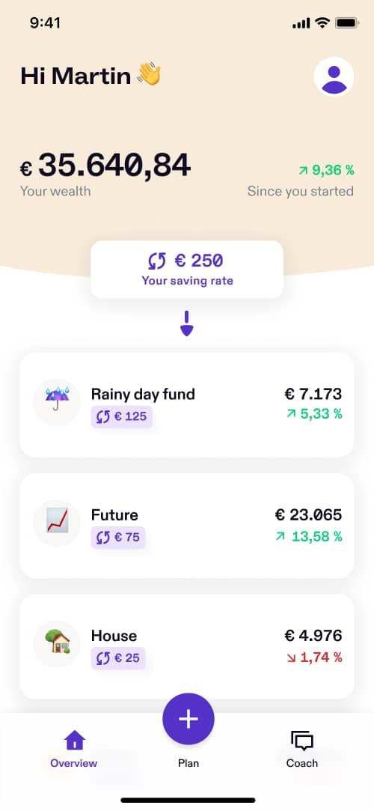Viewport: 374px width, 811px height.
Task: Click the recurring arrows icon beside € 250
Action: tap(157, 261)
